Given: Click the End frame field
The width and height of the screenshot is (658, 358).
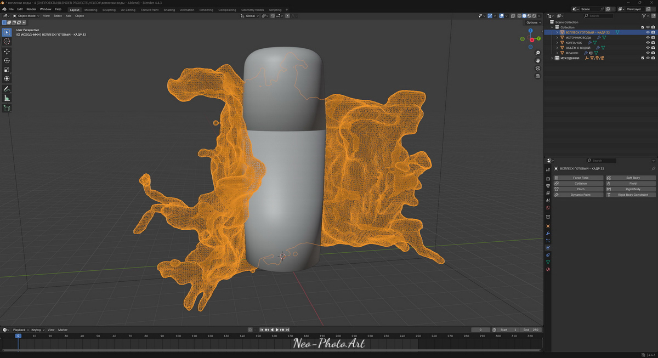Looking at the screenshot, I should 531,329.
